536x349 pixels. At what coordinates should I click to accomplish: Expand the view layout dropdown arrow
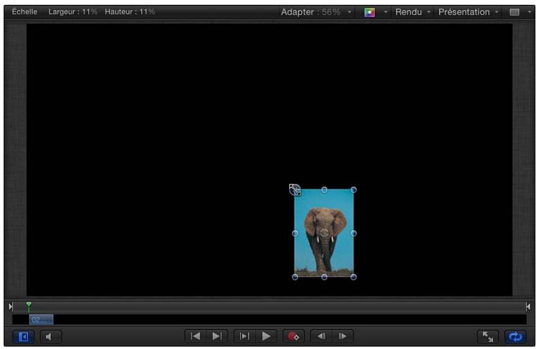529,12
